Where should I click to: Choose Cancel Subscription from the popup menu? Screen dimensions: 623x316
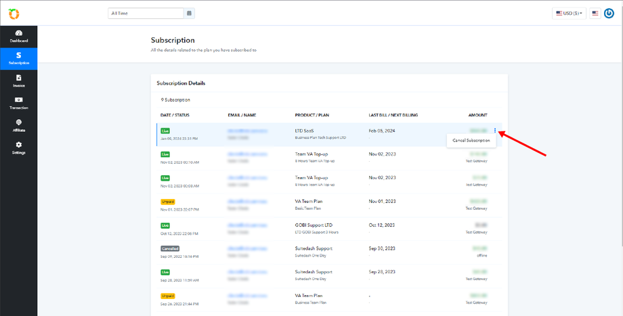(471, 140)
